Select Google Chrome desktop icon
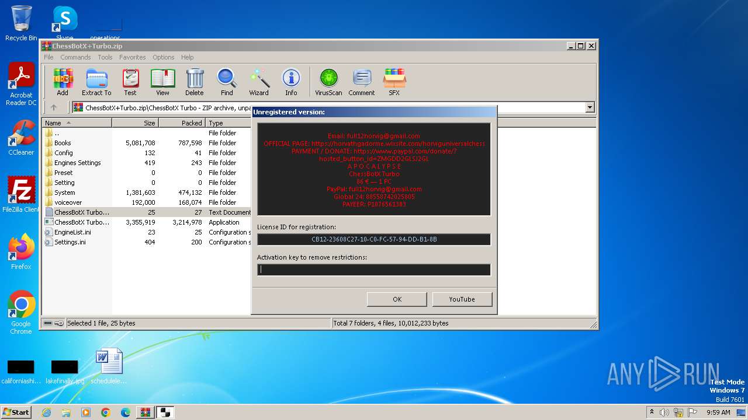 point(21,313)
